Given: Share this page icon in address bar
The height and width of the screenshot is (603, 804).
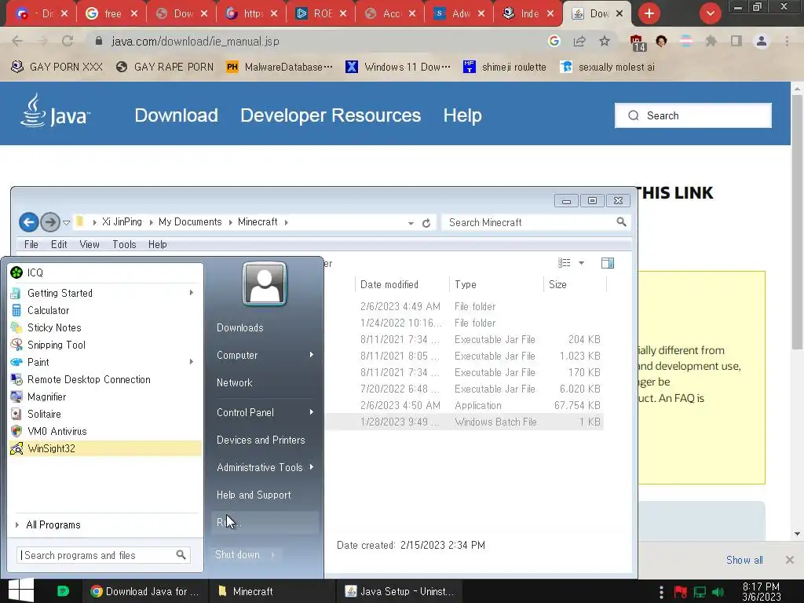Looking at the screenshot, I should 579,41.
